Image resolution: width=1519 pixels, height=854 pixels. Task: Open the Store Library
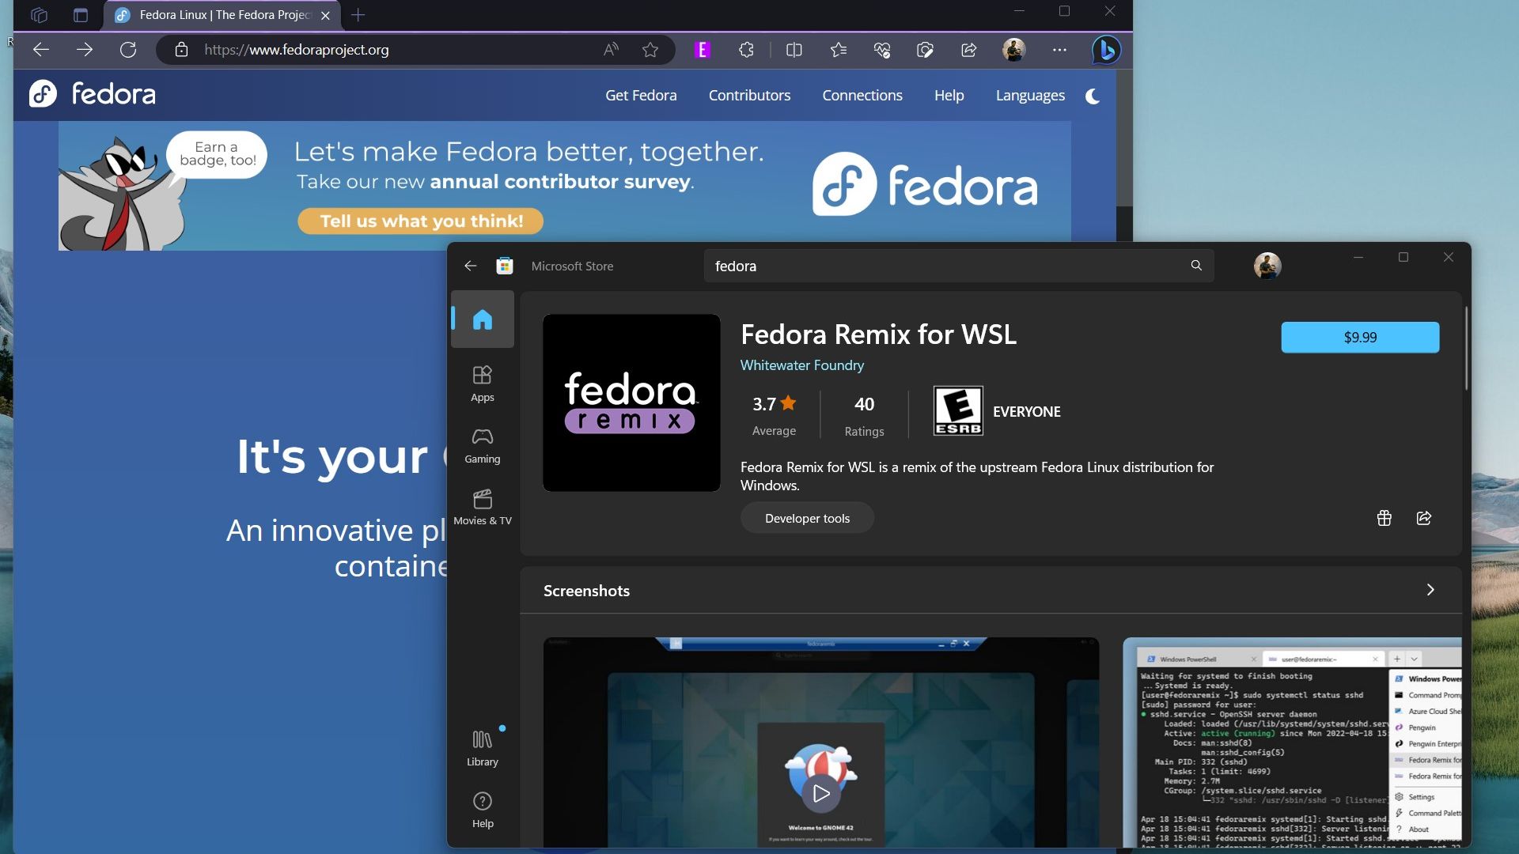pos(482,748)
